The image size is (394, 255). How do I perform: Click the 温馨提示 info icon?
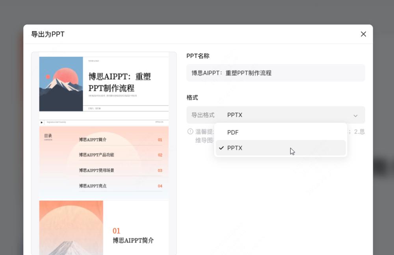point(190,132)
